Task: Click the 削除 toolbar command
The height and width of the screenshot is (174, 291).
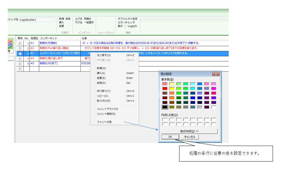Action: pyautogui.click(x=68, y=19)
